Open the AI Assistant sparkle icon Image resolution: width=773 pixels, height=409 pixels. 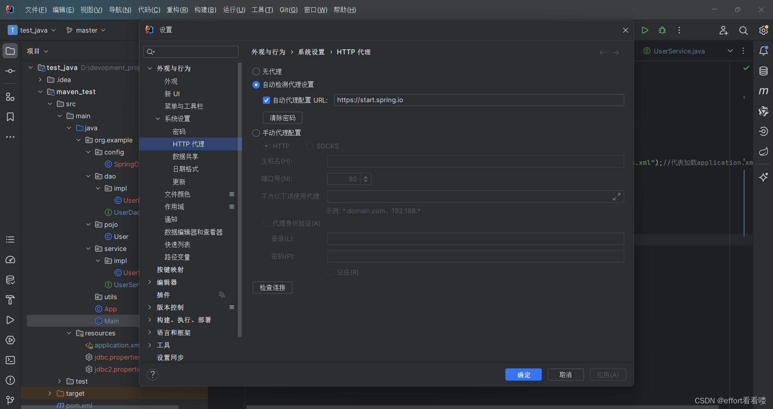(x=763, y=177)
